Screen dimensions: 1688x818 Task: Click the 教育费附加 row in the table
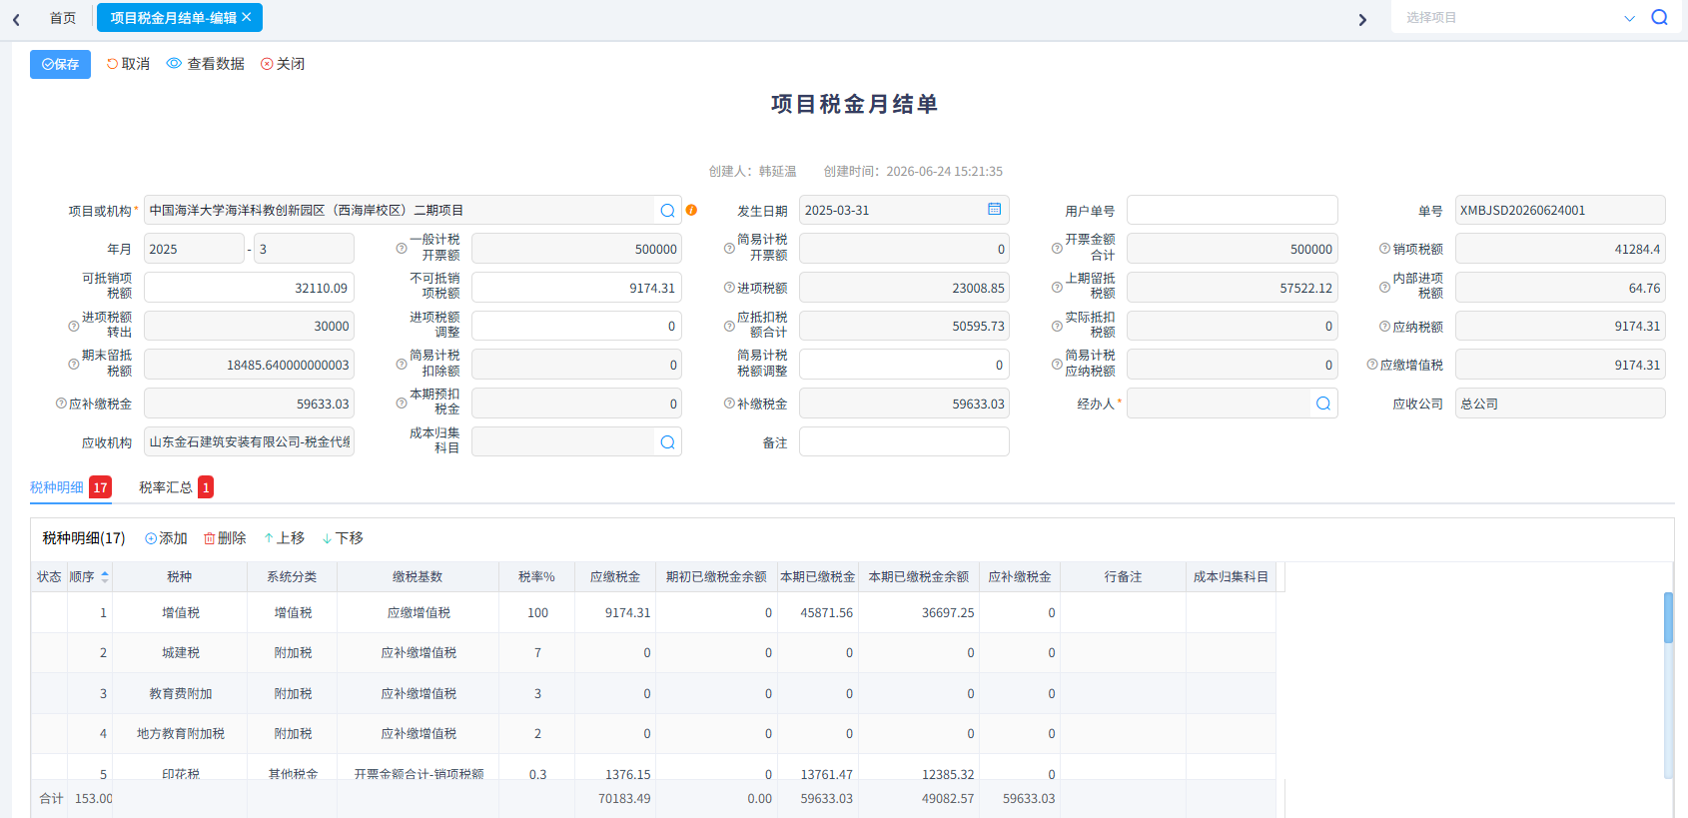pyautogui.click(x=653, y=693)
